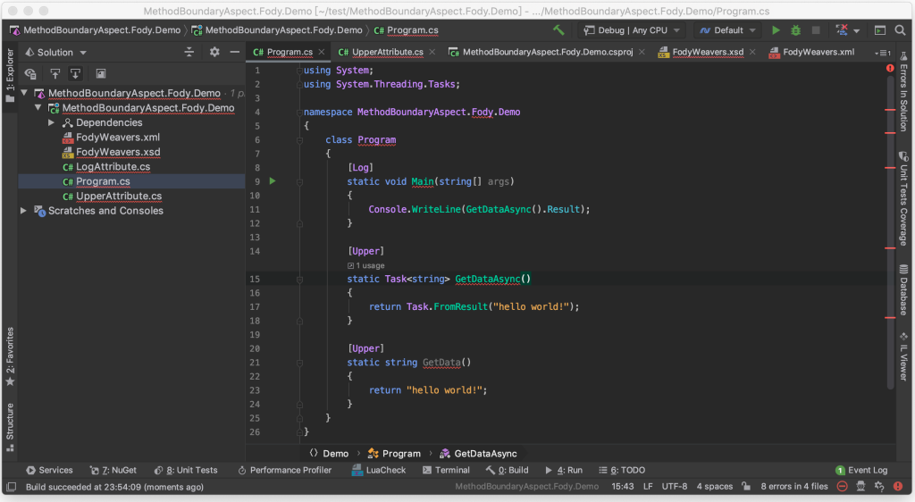This screenshot has width=915, height=502.
Task: Open Solution panel settings gear
Action: tap(214, 52)
